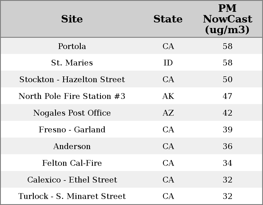The image size is (263, 205).
Task: Click the AZ state cell
Action: [x=168, y=113]
